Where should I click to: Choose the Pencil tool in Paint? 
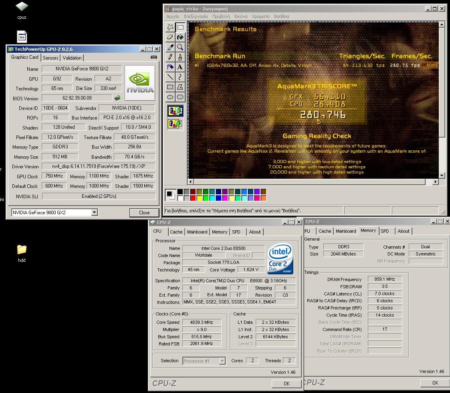coord(170,57)
